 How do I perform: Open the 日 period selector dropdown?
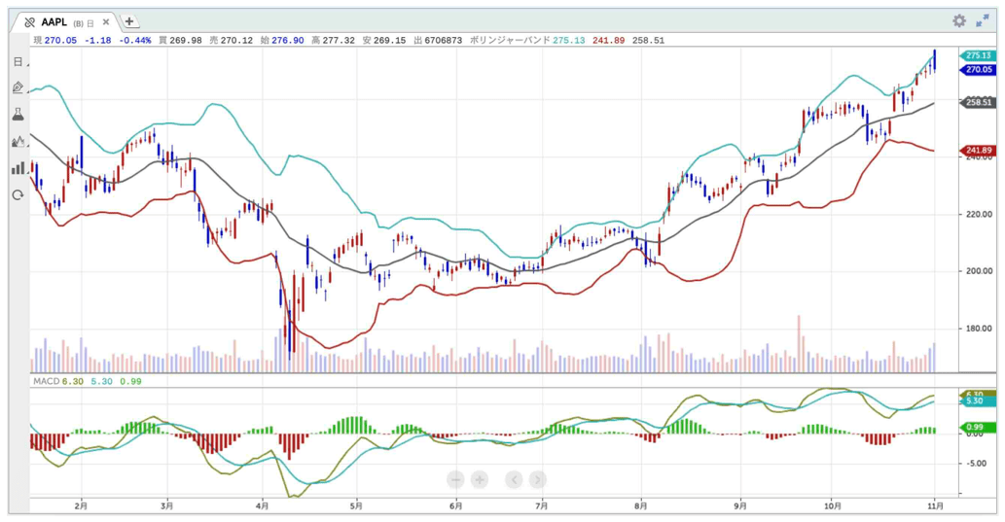point(19,62)
